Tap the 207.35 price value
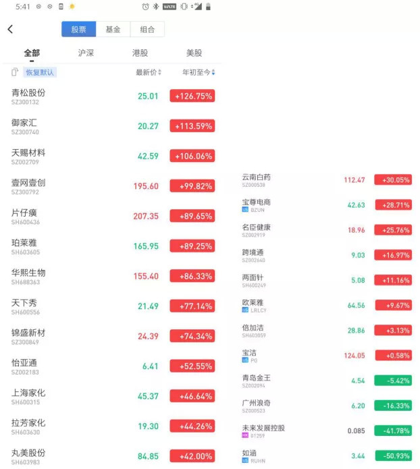420x469 pixels. 146,216
